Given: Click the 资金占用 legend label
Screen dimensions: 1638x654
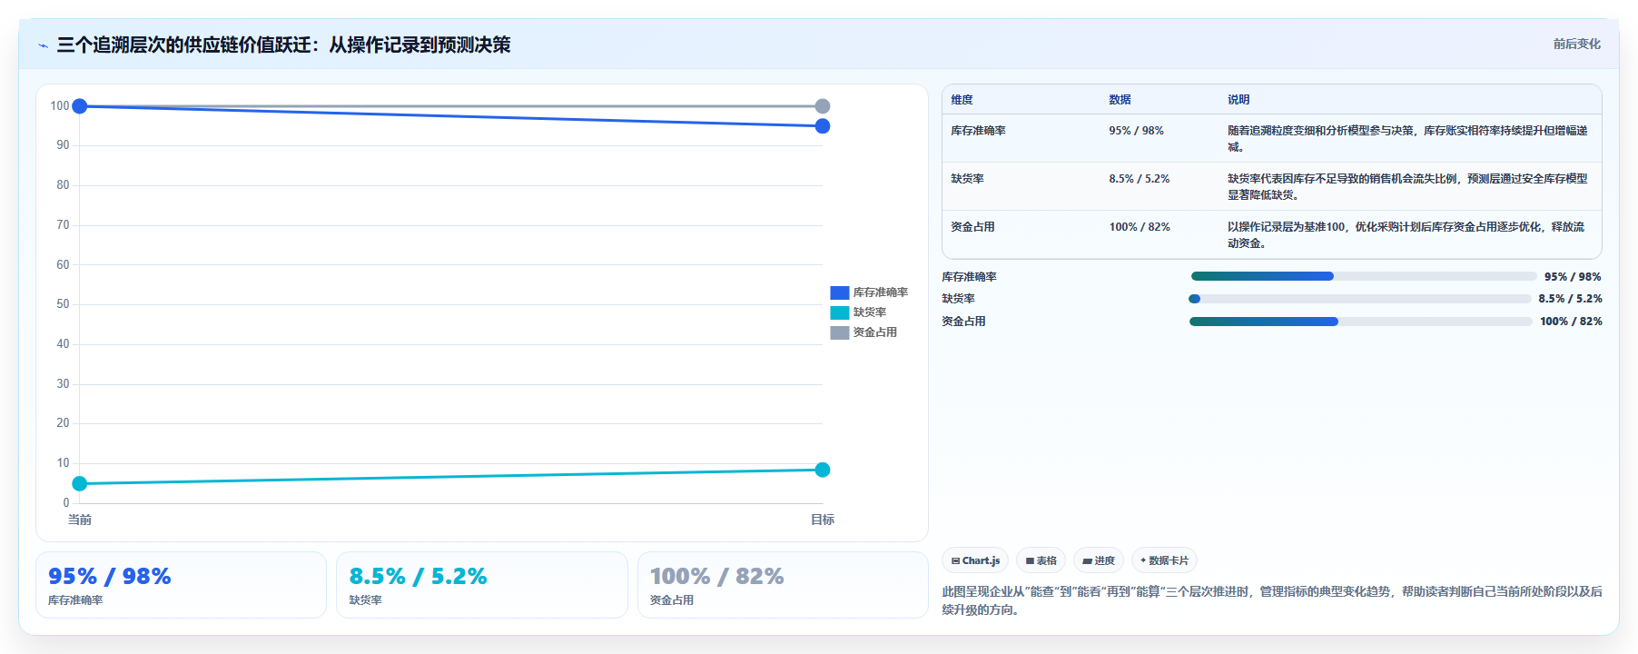Looking at the screenshot, I should [x=874, y=332].
